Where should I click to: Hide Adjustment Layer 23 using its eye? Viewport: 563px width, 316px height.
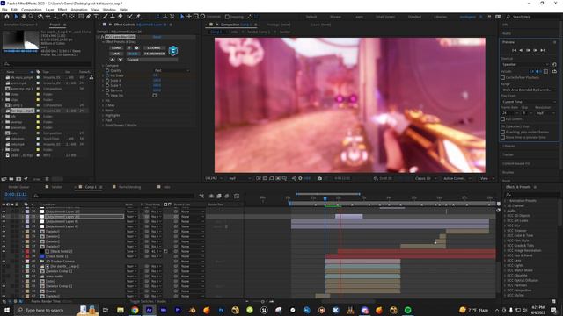click(x=4, y=212)
